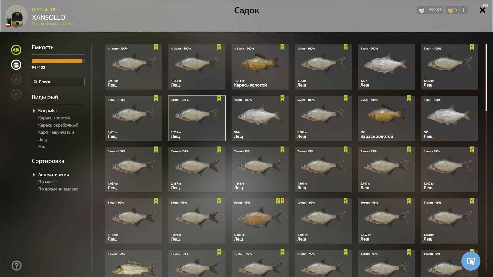
Task: Toggle the bookmark flag on 2,657 кг Лещ
Action: point(409,201)
